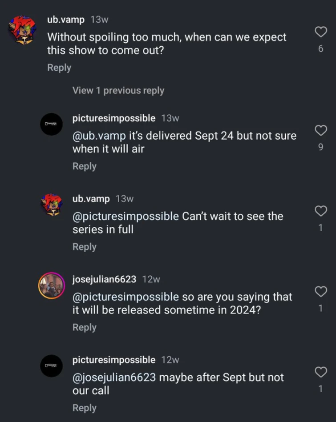This screenshot has width=336, height=422.
Task: Heart josejulian6623's comment about 2024
Action: (320, 291)
